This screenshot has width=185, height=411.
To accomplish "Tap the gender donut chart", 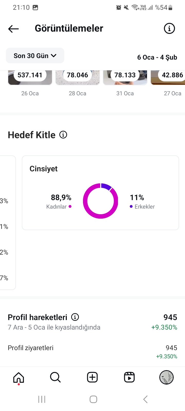I will click(100, 201).
